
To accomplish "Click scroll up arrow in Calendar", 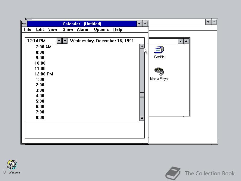I will 142,46.
